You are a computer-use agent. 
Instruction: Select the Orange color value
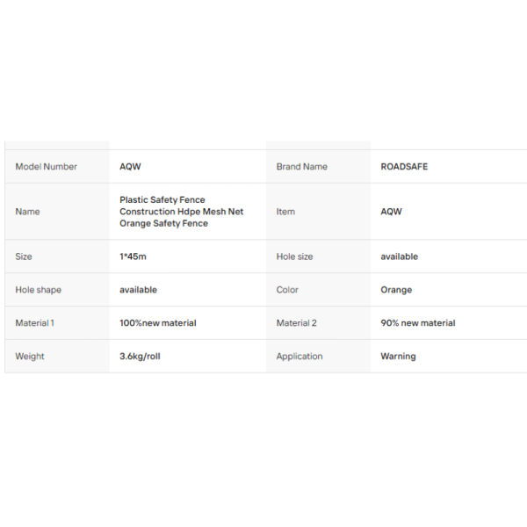pos(396,290)
